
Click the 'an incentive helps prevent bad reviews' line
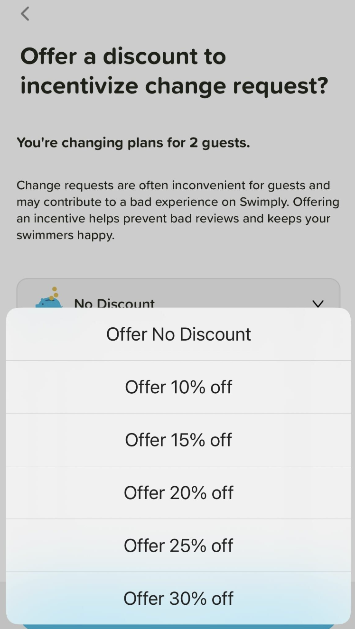173,219
